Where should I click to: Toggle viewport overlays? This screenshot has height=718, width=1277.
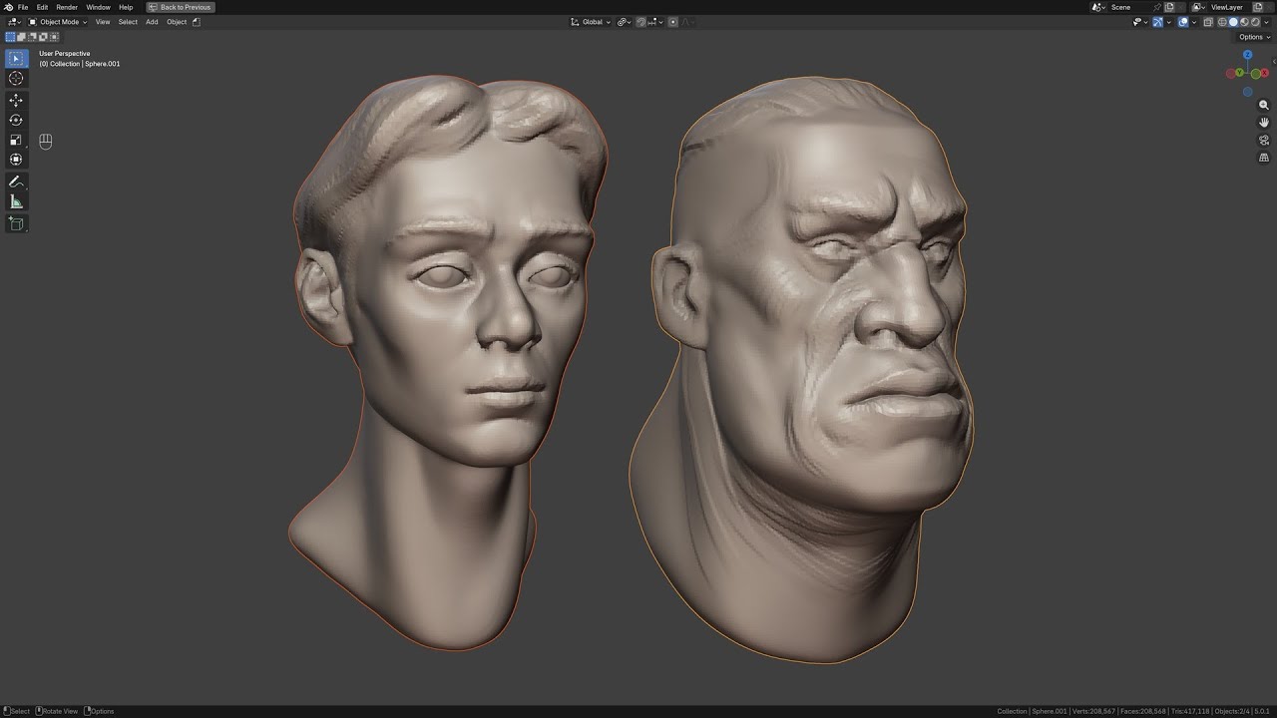(x=1183, y=22)
